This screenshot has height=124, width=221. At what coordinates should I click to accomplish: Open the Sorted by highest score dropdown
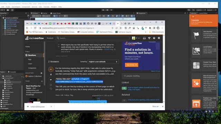click(103, 62)
